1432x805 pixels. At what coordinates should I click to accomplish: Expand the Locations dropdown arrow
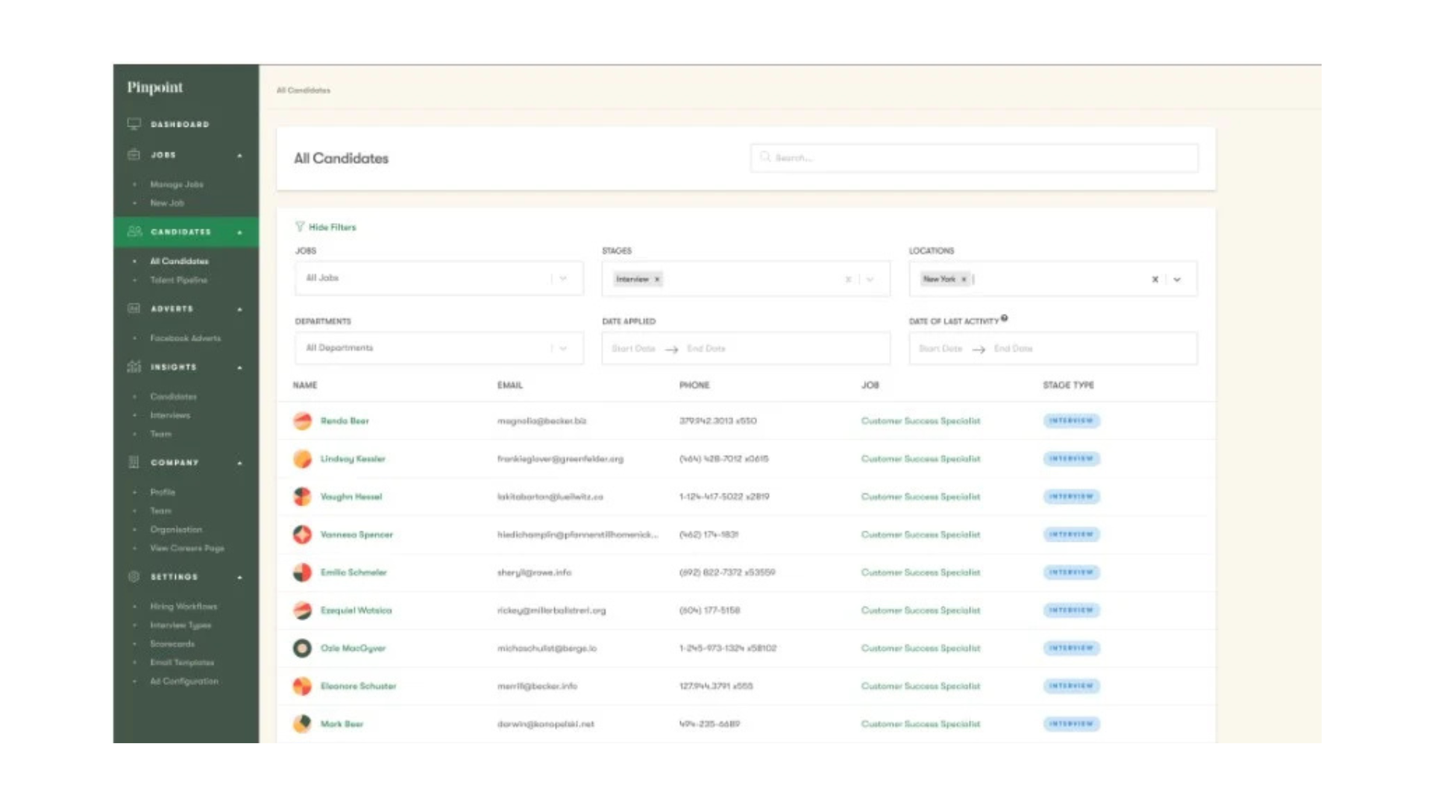[x=1177, y=280]
